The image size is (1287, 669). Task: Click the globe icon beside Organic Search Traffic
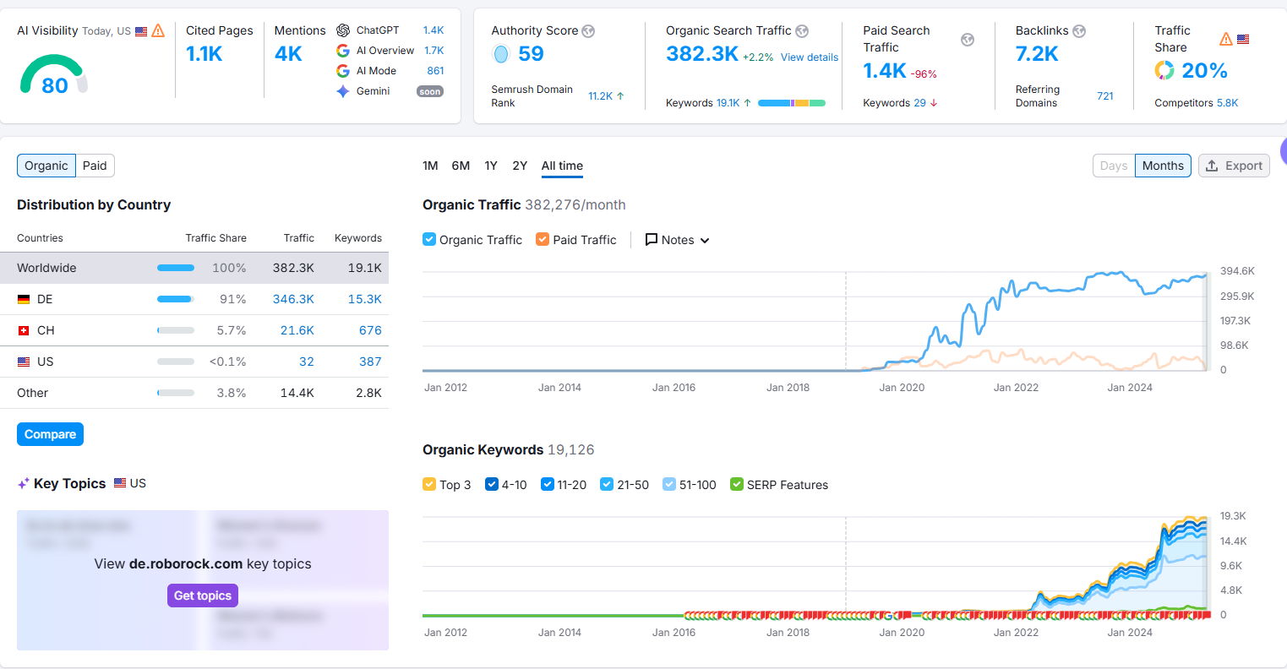[x=802, y=31]
